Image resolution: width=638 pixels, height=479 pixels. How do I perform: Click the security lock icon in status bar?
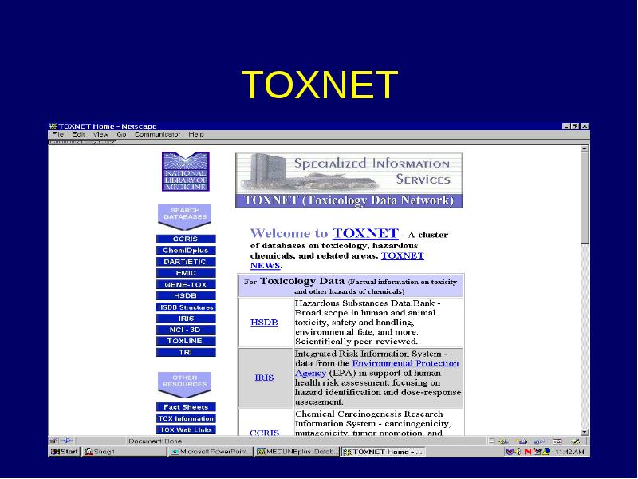pos(53,441)
